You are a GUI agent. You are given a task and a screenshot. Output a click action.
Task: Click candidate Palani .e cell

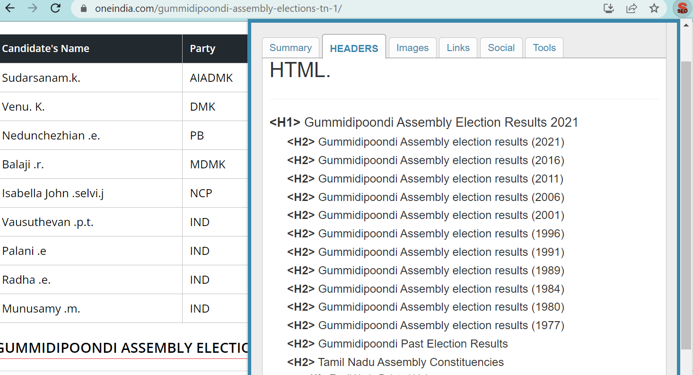[91, 251]
